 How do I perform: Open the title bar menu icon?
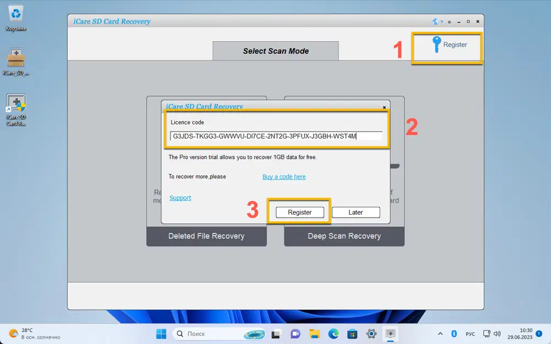[450, 22]
